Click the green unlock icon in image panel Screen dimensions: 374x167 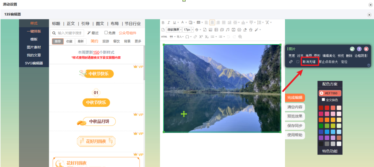pyautogui.click(x=352, y=49)
